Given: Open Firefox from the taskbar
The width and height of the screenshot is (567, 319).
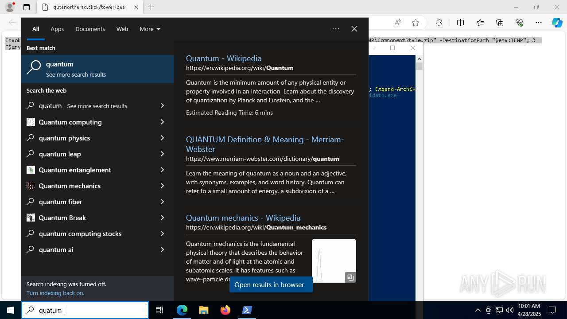Looking at the screenshot, I should 225,310.
